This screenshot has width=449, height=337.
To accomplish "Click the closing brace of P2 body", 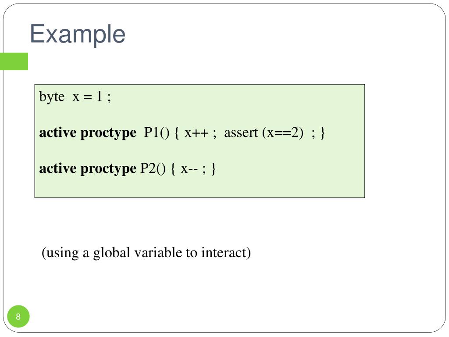I will point(214,169).
